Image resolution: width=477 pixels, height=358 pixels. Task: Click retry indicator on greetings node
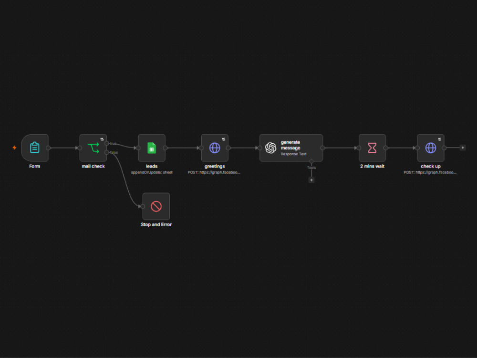[224, 139]
